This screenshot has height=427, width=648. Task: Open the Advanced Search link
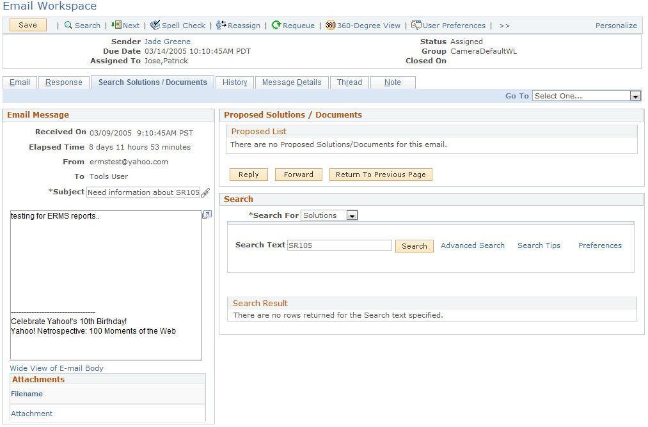pos(473,245)
